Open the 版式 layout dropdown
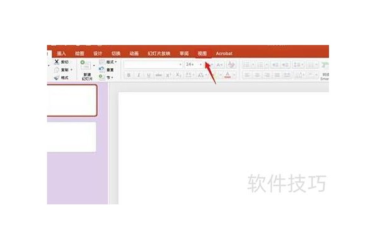Screen dimensions: 376x250 pos(108,62)
